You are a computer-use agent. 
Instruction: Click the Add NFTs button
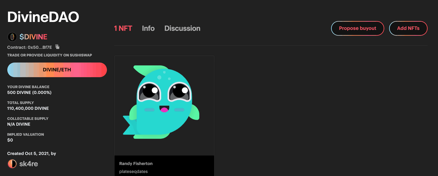tap(408, 28)
